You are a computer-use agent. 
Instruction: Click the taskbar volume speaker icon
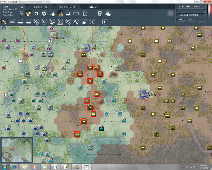tap(195, 167)
